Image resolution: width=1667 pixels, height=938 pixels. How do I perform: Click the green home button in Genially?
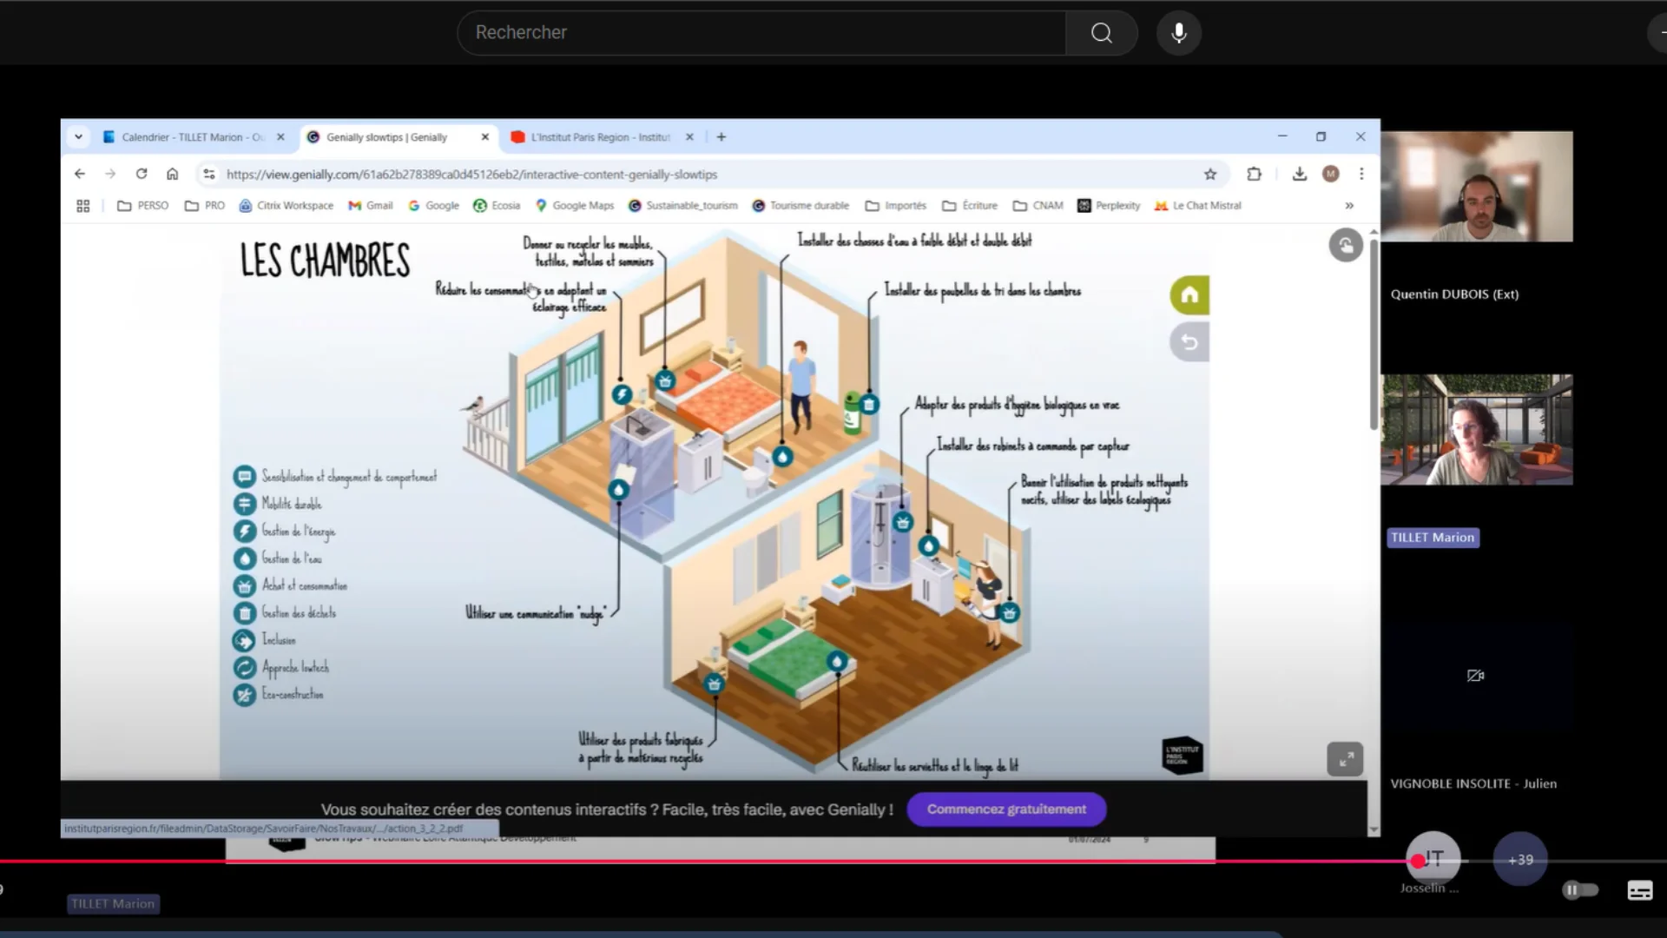click(x=1189, y=295)
